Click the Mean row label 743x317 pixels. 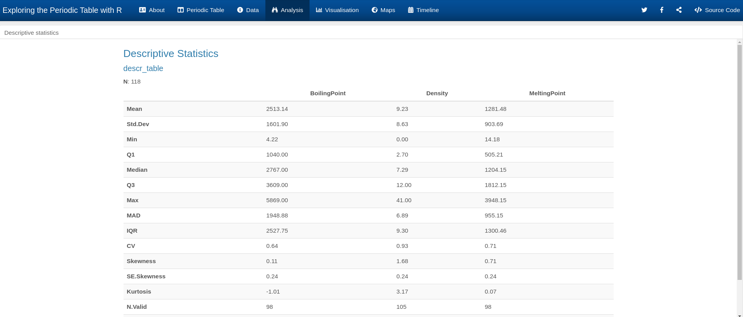pos(134,109)
